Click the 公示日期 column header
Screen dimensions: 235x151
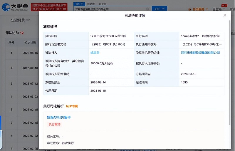point(30,42)
